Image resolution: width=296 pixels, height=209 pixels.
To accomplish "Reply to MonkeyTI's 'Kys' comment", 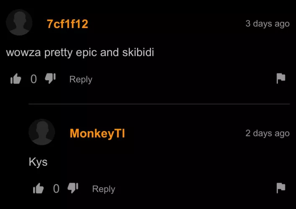I will click(104, 189).
